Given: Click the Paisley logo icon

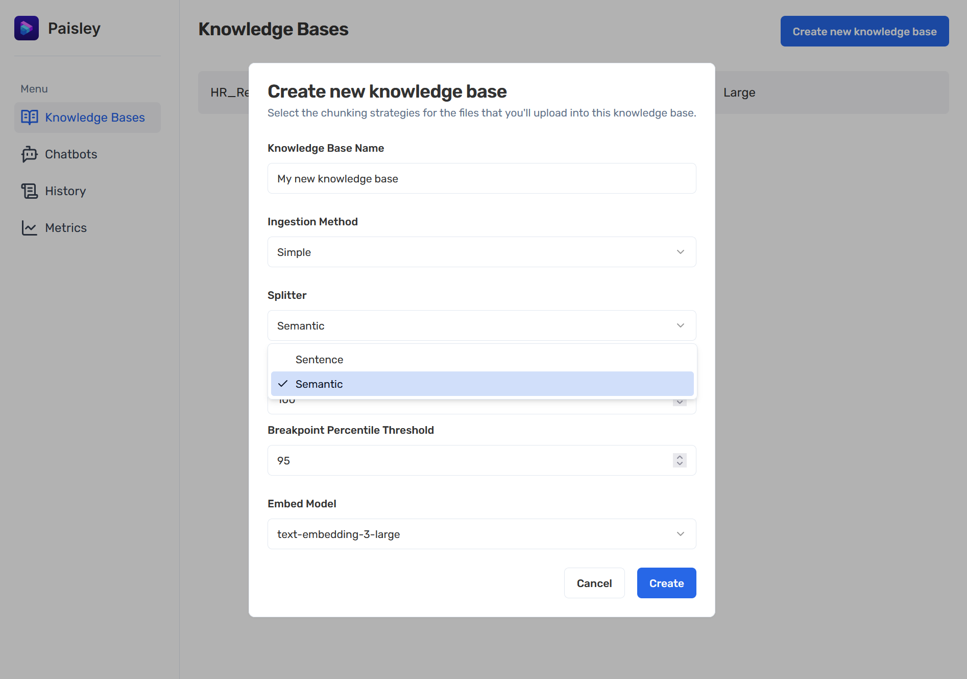Looking at the screenshot, I should coord(27,28).
